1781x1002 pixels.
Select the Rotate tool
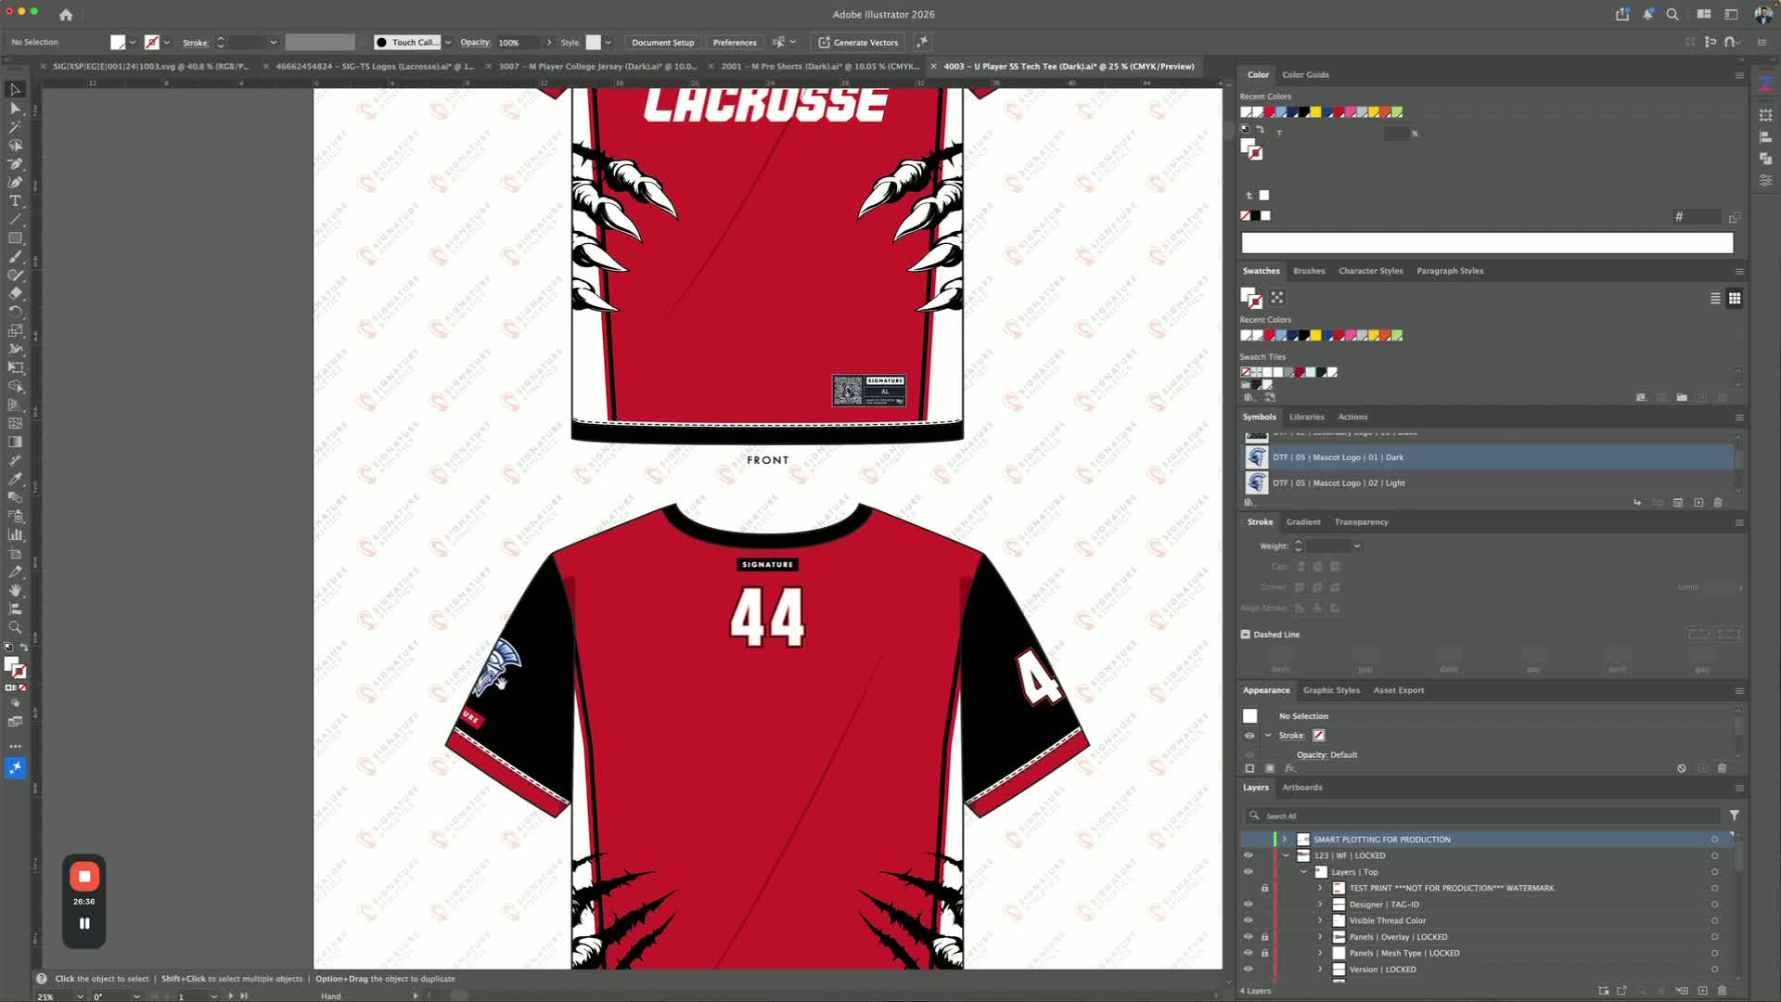15,313
